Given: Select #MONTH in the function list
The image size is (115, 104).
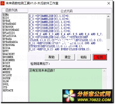Looking at the screenshot, I should [x=7, y=69].
